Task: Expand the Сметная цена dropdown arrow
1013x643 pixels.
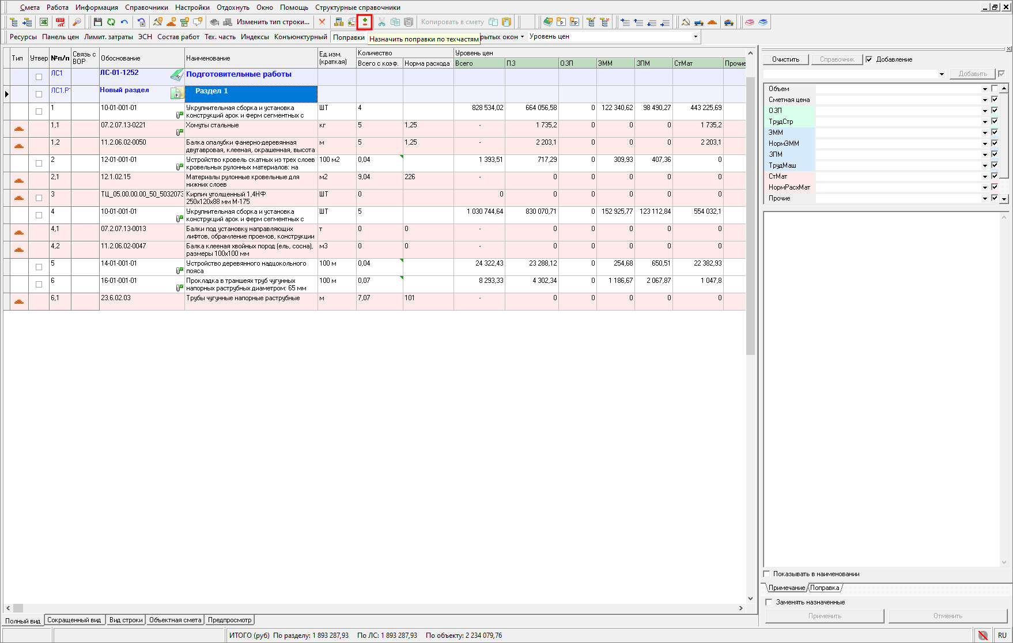Action: pyautogui.click(x=985, y=100)
